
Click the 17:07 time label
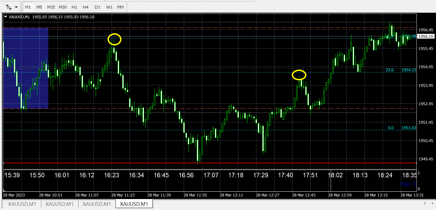point(211,175)
